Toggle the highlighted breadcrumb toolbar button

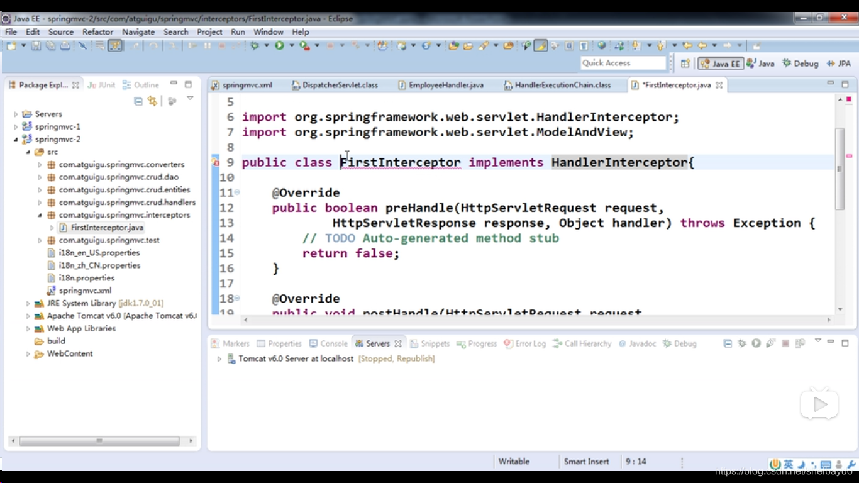[x=115, y=45]
